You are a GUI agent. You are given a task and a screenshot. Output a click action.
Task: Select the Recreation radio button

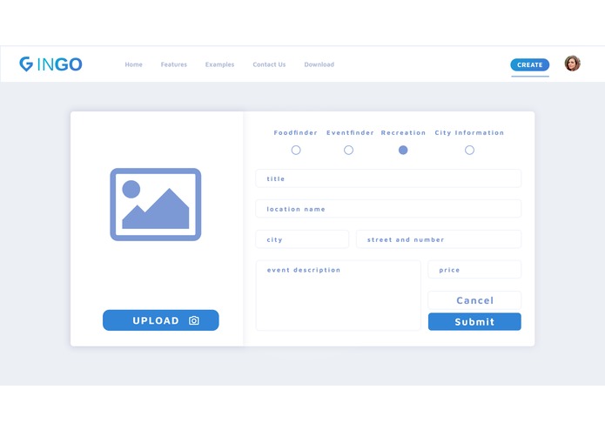coord(403,150)
